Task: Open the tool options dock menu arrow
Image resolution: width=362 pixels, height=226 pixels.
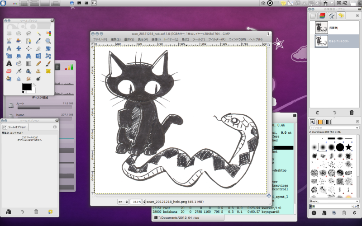Action: pyautogui.click(x=55, y=127)
